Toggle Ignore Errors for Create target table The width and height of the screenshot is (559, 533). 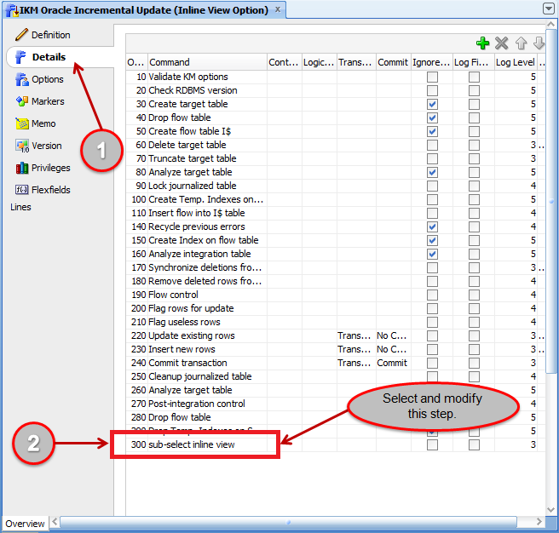(432, 104)
